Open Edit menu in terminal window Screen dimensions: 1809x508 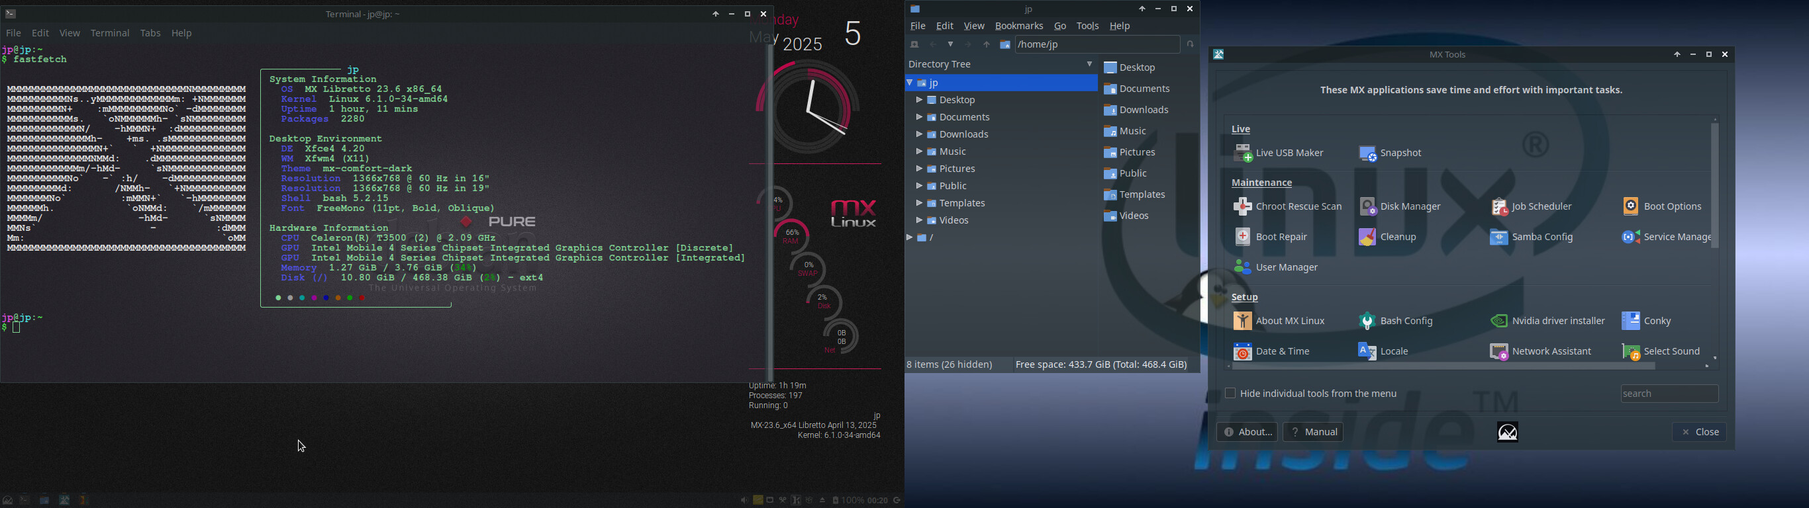click(x=41, y=33)
